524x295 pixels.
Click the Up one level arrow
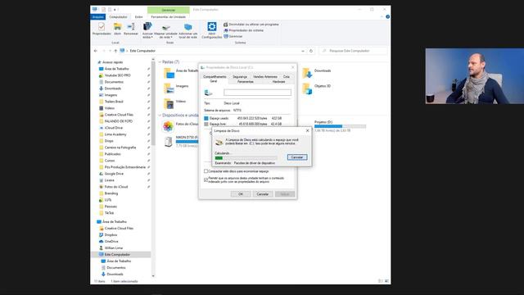(115, 51)
